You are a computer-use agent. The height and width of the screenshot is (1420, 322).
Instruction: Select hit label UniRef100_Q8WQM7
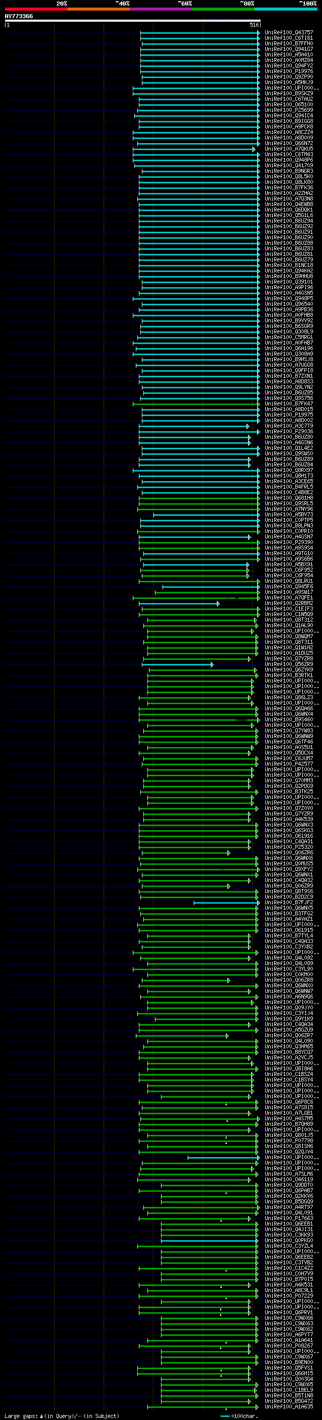pyautogui.click(x=289, y=637)
